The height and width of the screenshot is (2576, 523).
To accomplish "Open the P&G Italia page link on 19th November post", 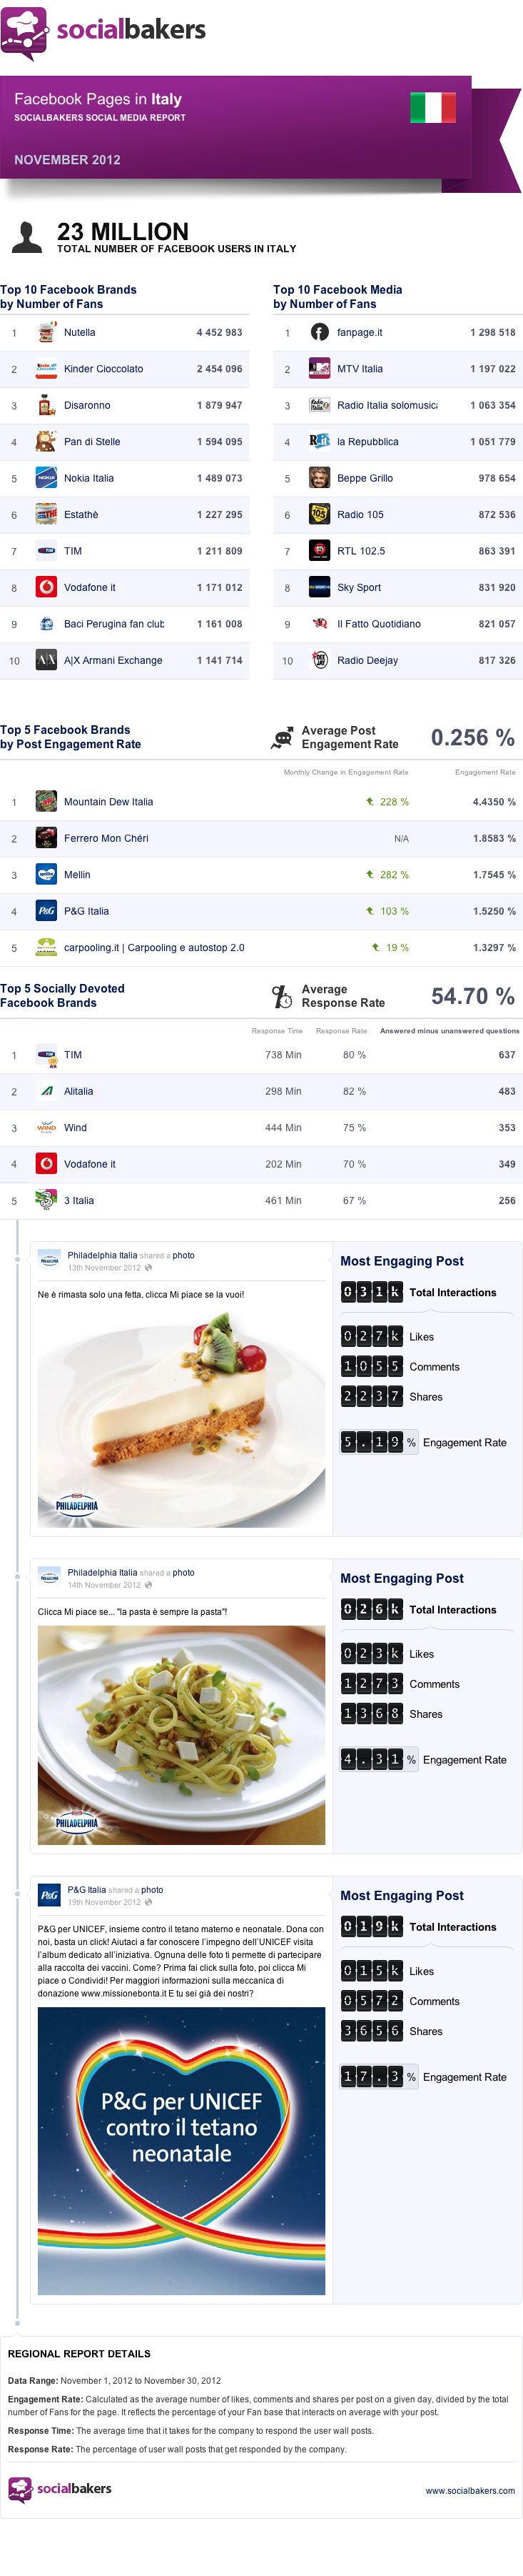I will [x=86, y=1890].
